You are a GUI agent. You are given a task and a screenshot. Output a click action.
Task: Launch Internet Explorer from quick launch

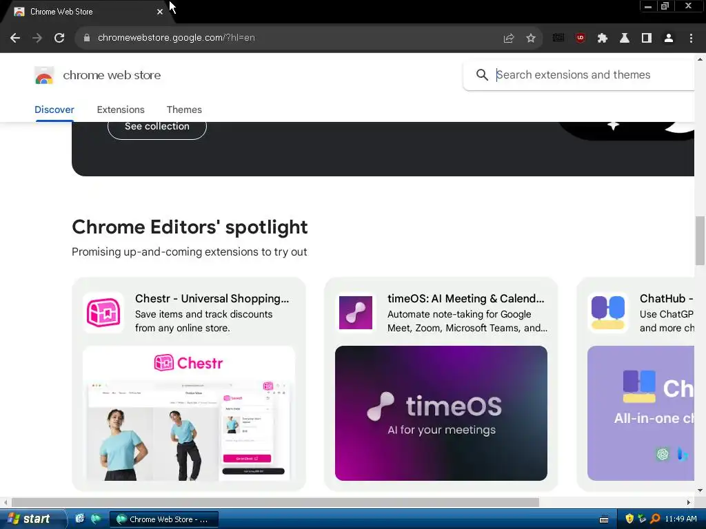(x=80, y=519)
